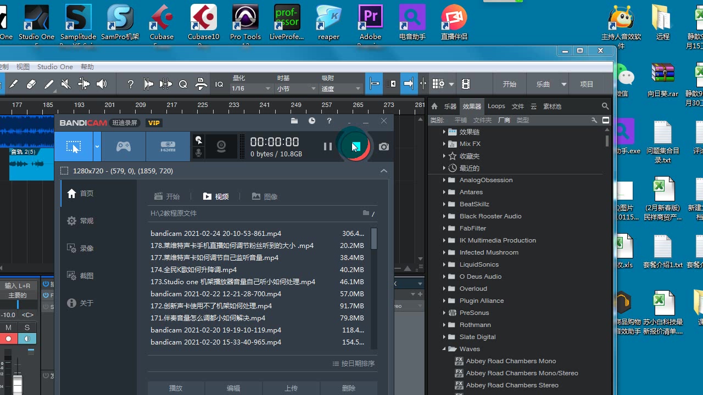Screen dimensions: 703x395
Task: Switch to the 文件 browser tab
Action: point(518,106)
